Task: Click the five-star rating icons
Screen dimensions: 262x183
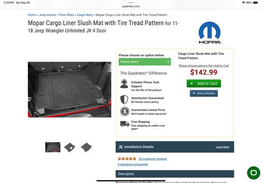Action: 127,159
